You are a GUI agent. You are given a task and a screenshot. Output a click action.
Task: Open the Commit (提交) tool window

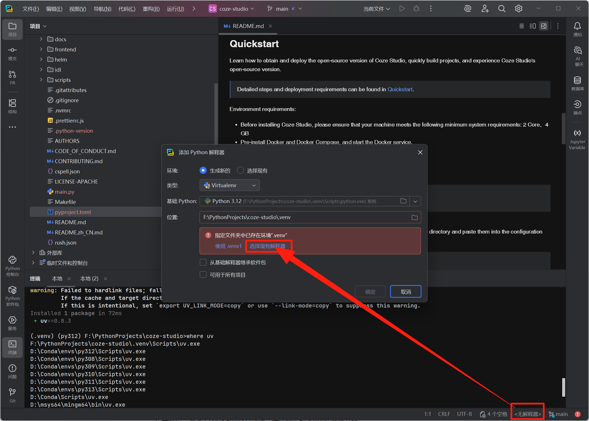click(12, 54)
